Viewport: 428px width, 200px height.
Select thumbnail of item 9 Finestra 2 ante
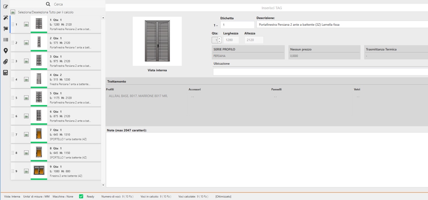(39, 171)
